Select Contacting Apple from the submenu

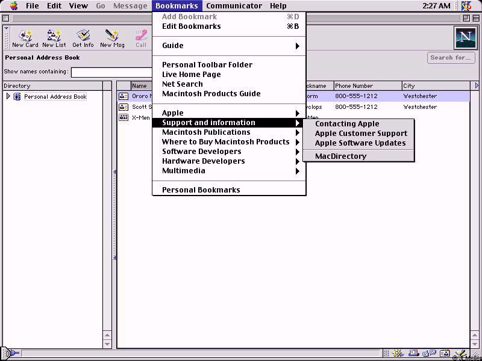coord(358,124)
